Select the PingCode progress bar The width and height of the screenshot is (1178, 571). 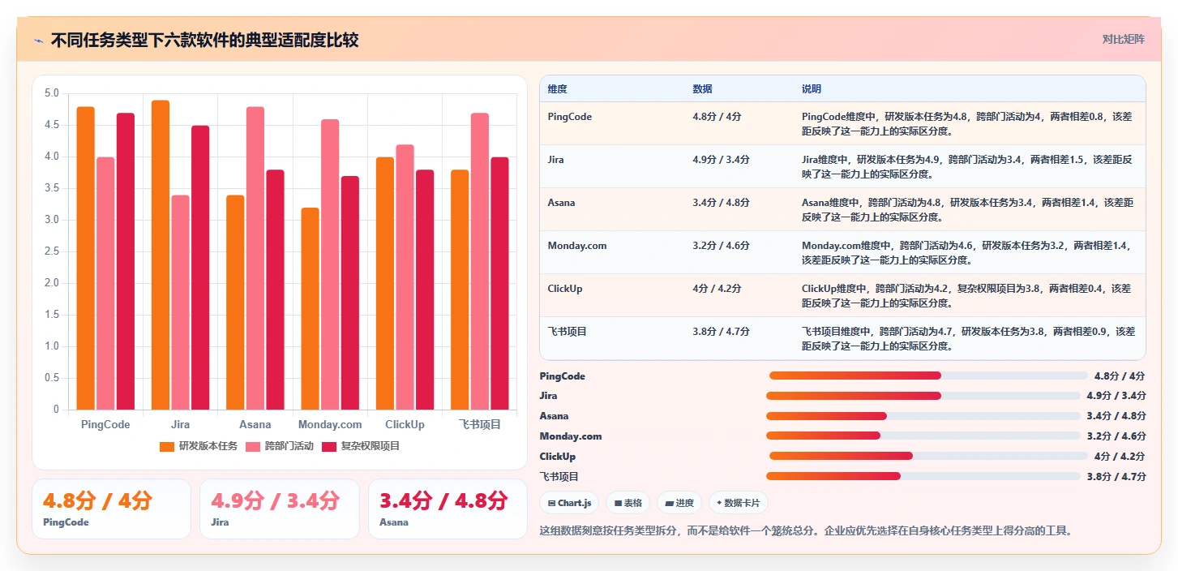click(x=928, y=376)
